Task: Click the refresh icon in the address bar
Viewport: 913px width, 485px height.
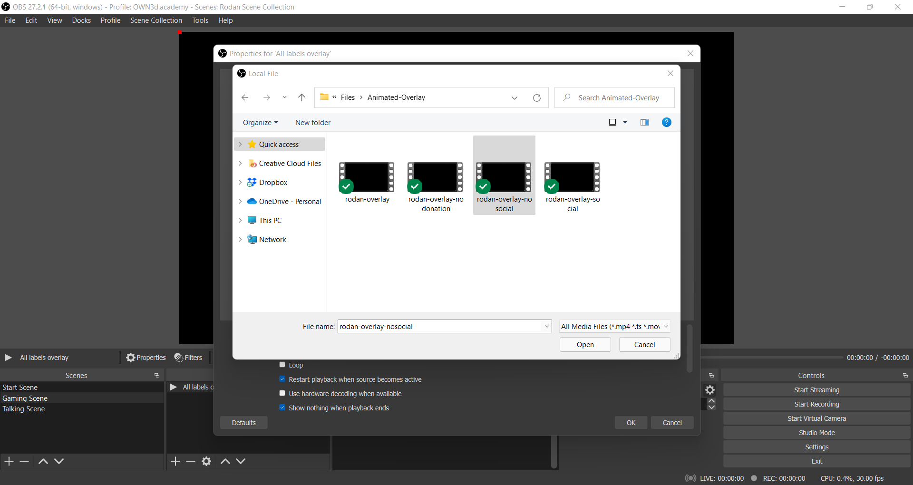Action: tap(537, 97)
